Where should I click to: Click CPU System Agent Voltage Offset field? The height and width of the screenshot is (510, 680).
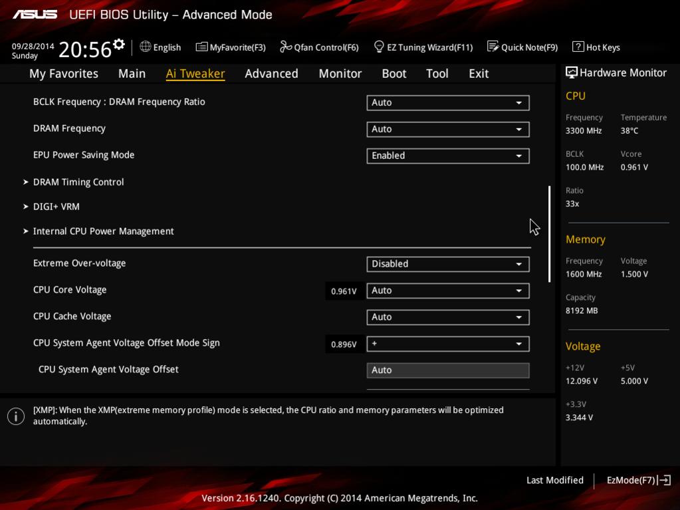448,370
